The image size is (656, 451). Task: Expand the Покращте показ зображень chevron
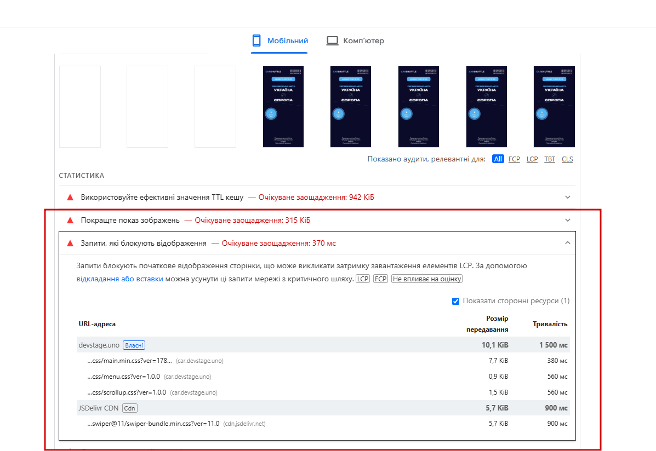click(x=568, y=220)
